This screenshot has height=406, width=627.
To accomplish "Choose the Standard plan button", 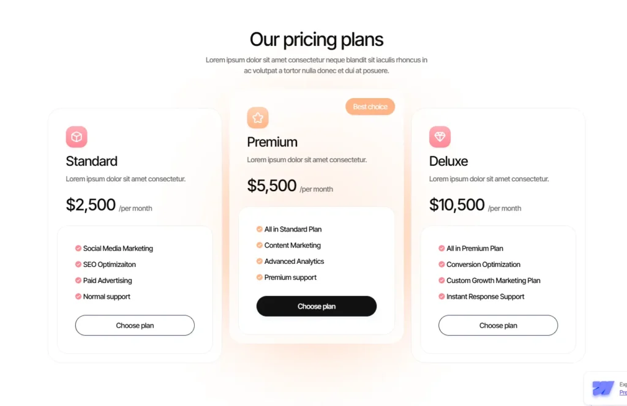I will click(x=135, y=325).
